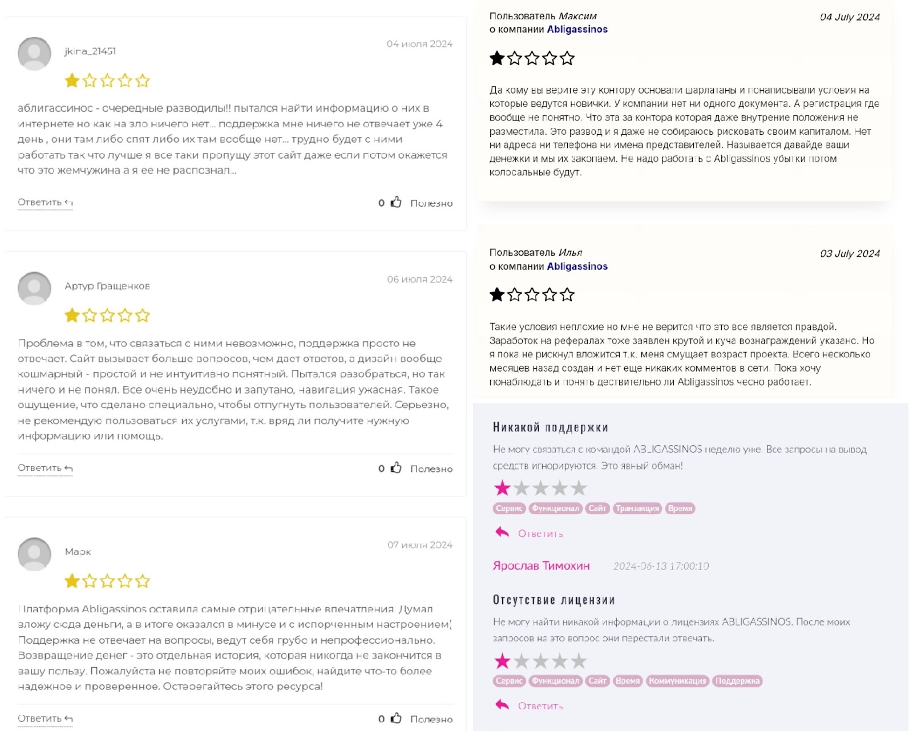Click Марк profile avatar

click(35, 554)
